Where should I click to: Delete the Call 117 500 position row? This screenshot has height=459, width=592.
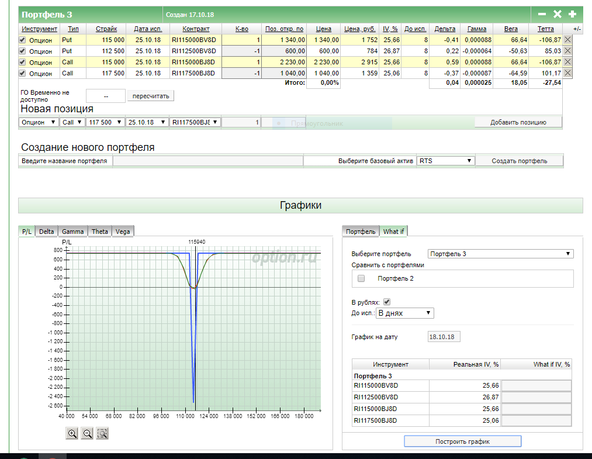[x=567, y=73]
